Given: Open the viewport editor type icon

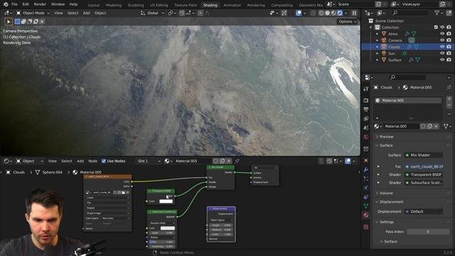Looking at the screenshot, I should coord(7,13).
